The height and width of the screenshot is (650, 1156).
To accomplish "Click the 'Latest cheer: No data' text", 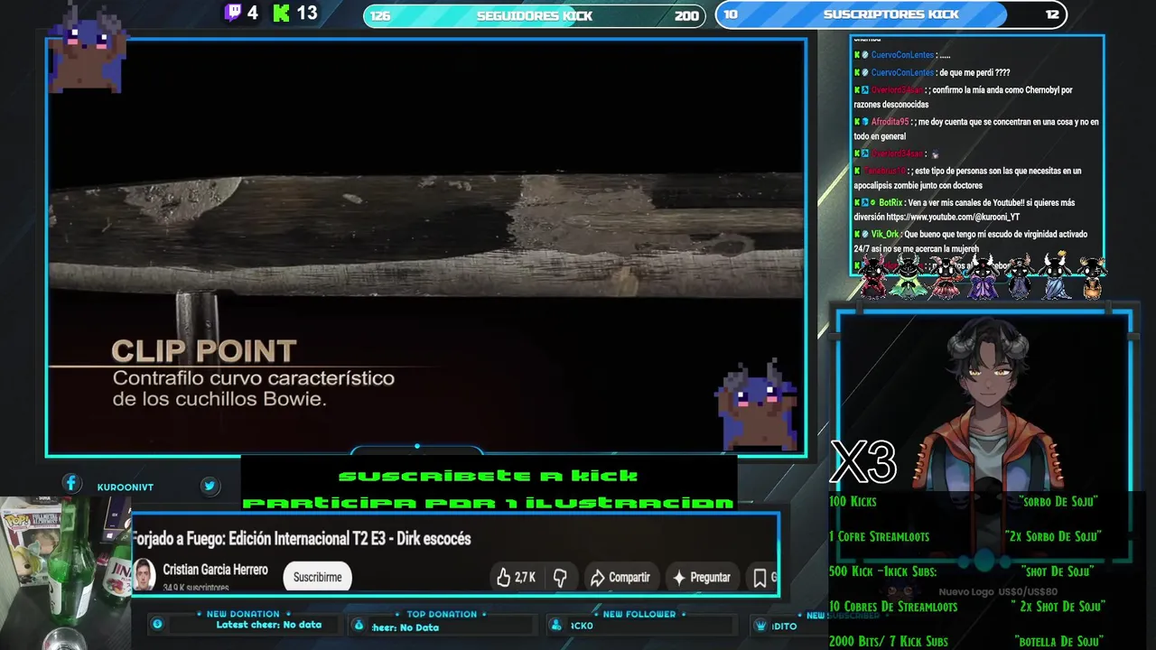I will [x=268, y=625].
